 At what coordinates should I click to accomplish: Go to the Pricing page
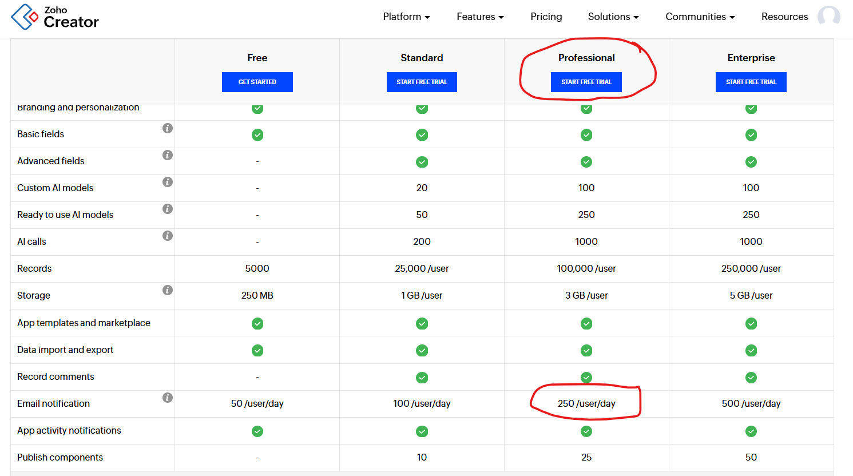(x=546, y=17)
